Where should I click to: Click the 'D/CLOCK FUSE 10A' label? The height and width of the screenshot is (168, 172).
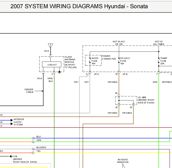(125, 61)
